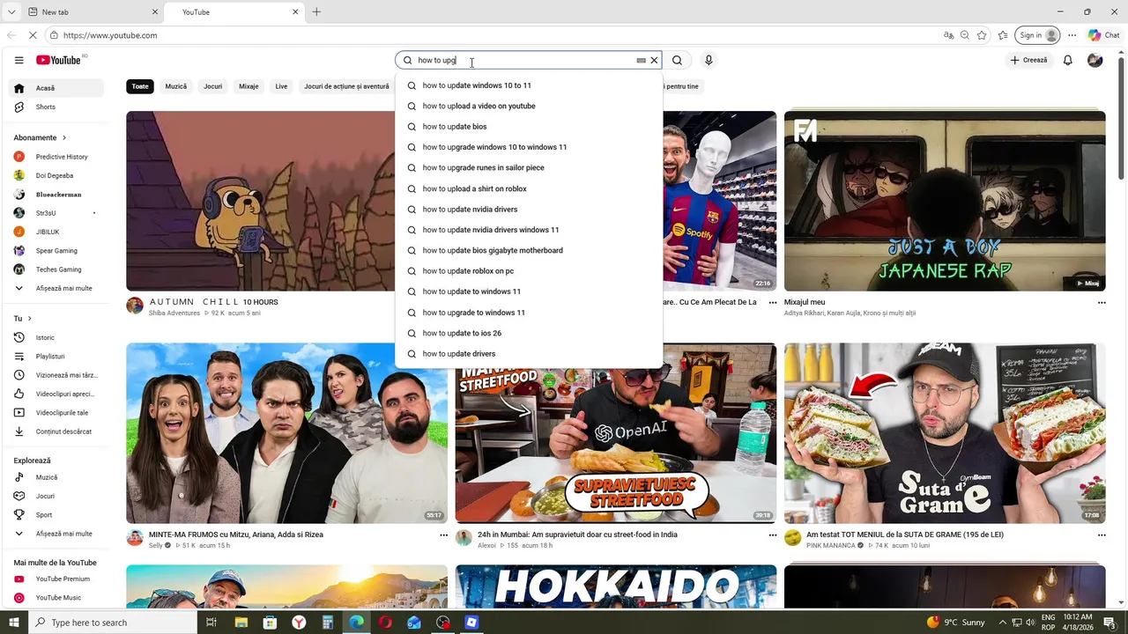The height and width of the screenshot is (634, 1128).
Task: Click the YouTube logo
Action: pyautogui.click(x=58, y=60)
